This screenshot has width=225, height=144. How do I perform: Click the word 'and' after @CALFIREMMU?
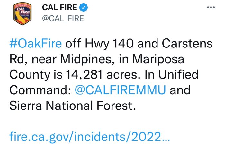[180, 90]
